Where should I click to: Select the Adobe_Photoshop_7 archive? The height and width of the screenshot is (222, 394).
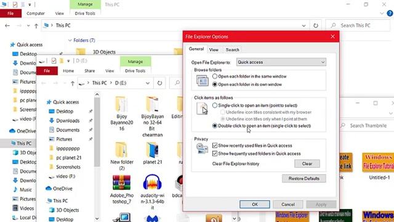[122, 189]
